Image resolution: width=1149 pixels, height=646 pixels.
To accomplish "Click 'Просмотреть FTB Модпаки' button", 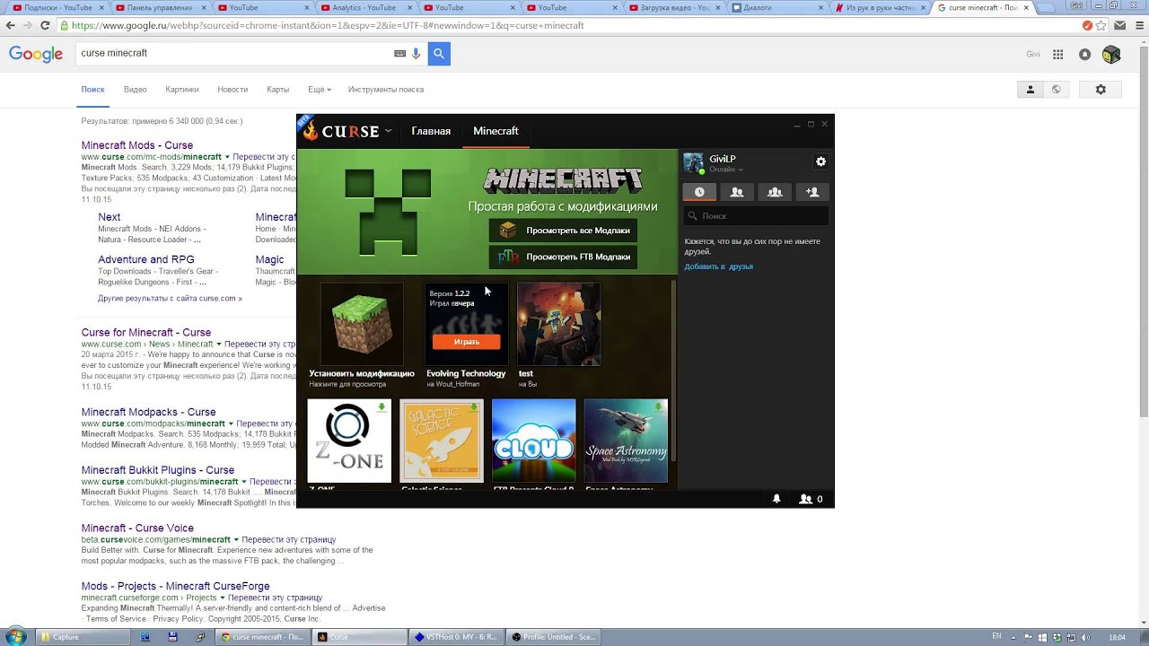I will [x=564, y=257].
